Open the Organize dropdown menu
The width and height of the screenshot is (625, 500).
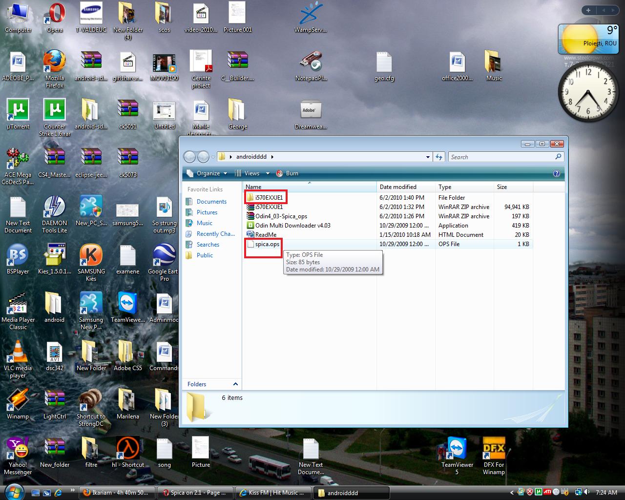208,173
